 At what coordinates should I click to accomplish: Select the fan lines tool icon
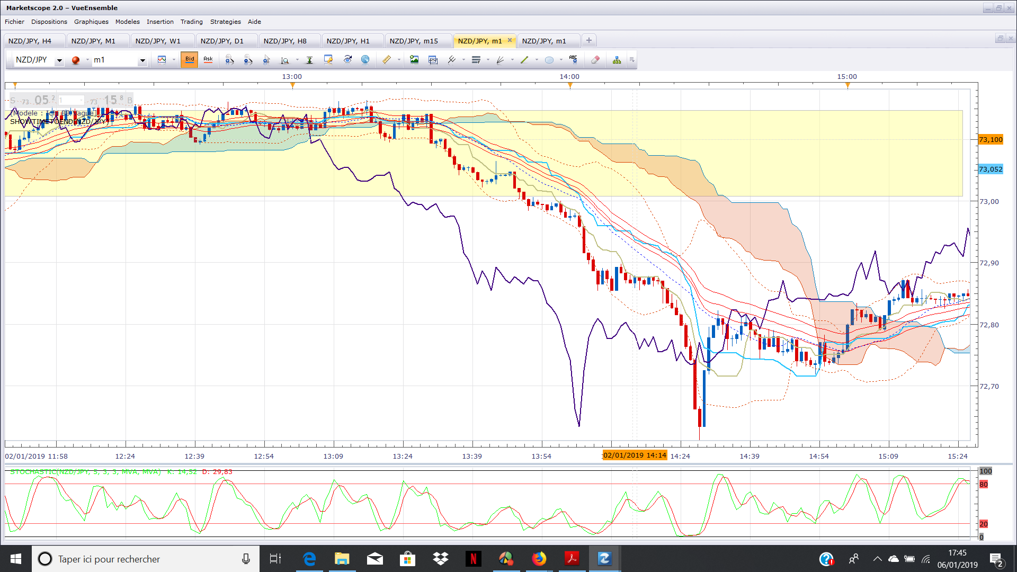click(x=500, y=60)
